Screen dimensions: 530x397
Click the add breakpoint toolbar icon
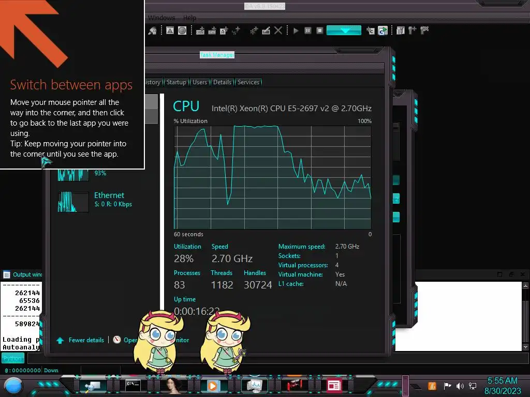click(413, 30)
